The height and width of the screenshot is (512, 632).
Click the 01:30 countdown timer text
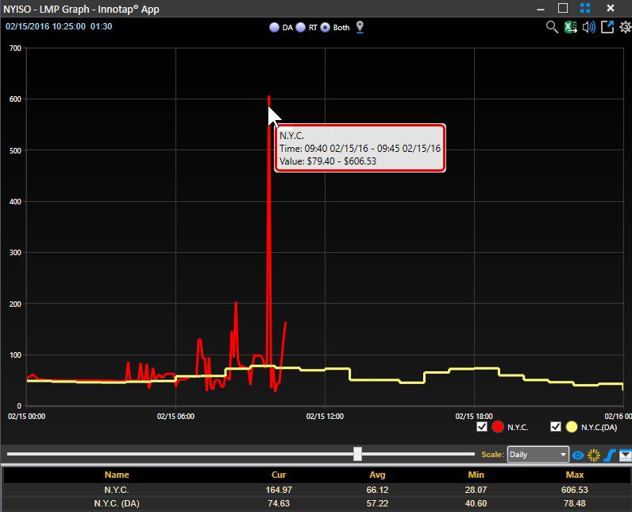pos(101,26)
